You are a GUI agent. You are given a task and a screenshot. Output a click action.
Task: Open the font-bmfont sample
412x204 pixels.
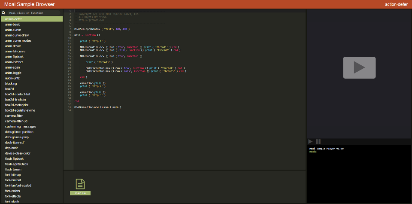[x=32, y=180]
